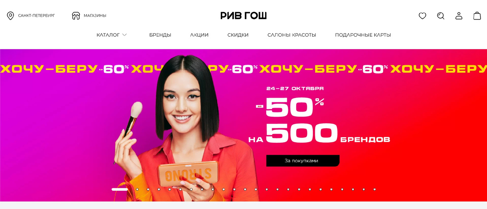The width and height of the screenshot is (487, 209).
Task: Click the store shop icon
Action: [76, 16]
